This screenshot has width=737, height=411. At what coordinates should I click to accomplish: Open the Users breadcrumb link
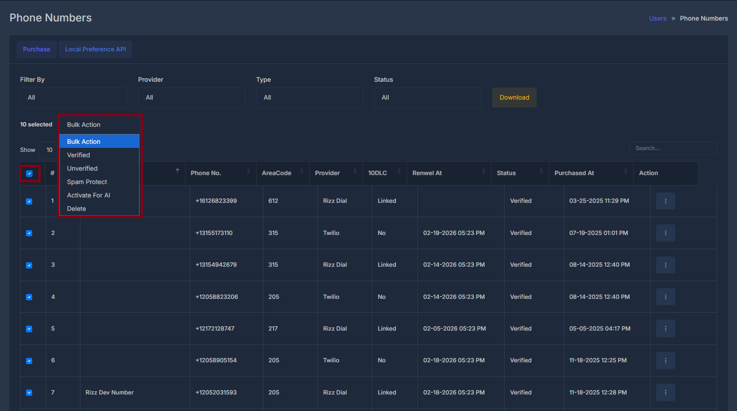click(657, 18)
